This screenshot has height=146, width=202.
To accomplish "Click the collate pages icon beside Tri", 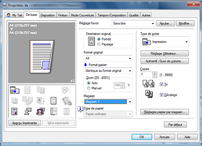I will [149, 83].
